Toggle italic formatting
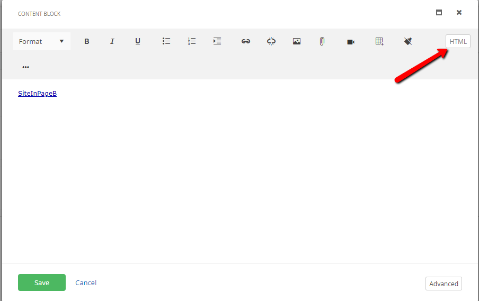 [112, 41]
